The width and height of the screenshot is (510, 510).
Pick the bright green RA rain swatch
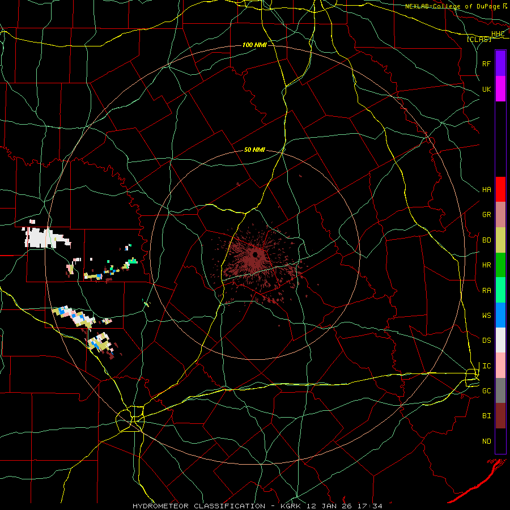pyautogui.click(x=500, y=290)
